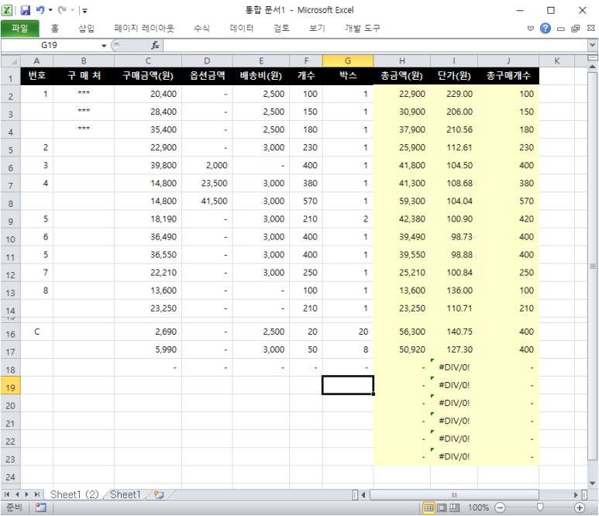Click cell with value 229.00

(454, 94)
